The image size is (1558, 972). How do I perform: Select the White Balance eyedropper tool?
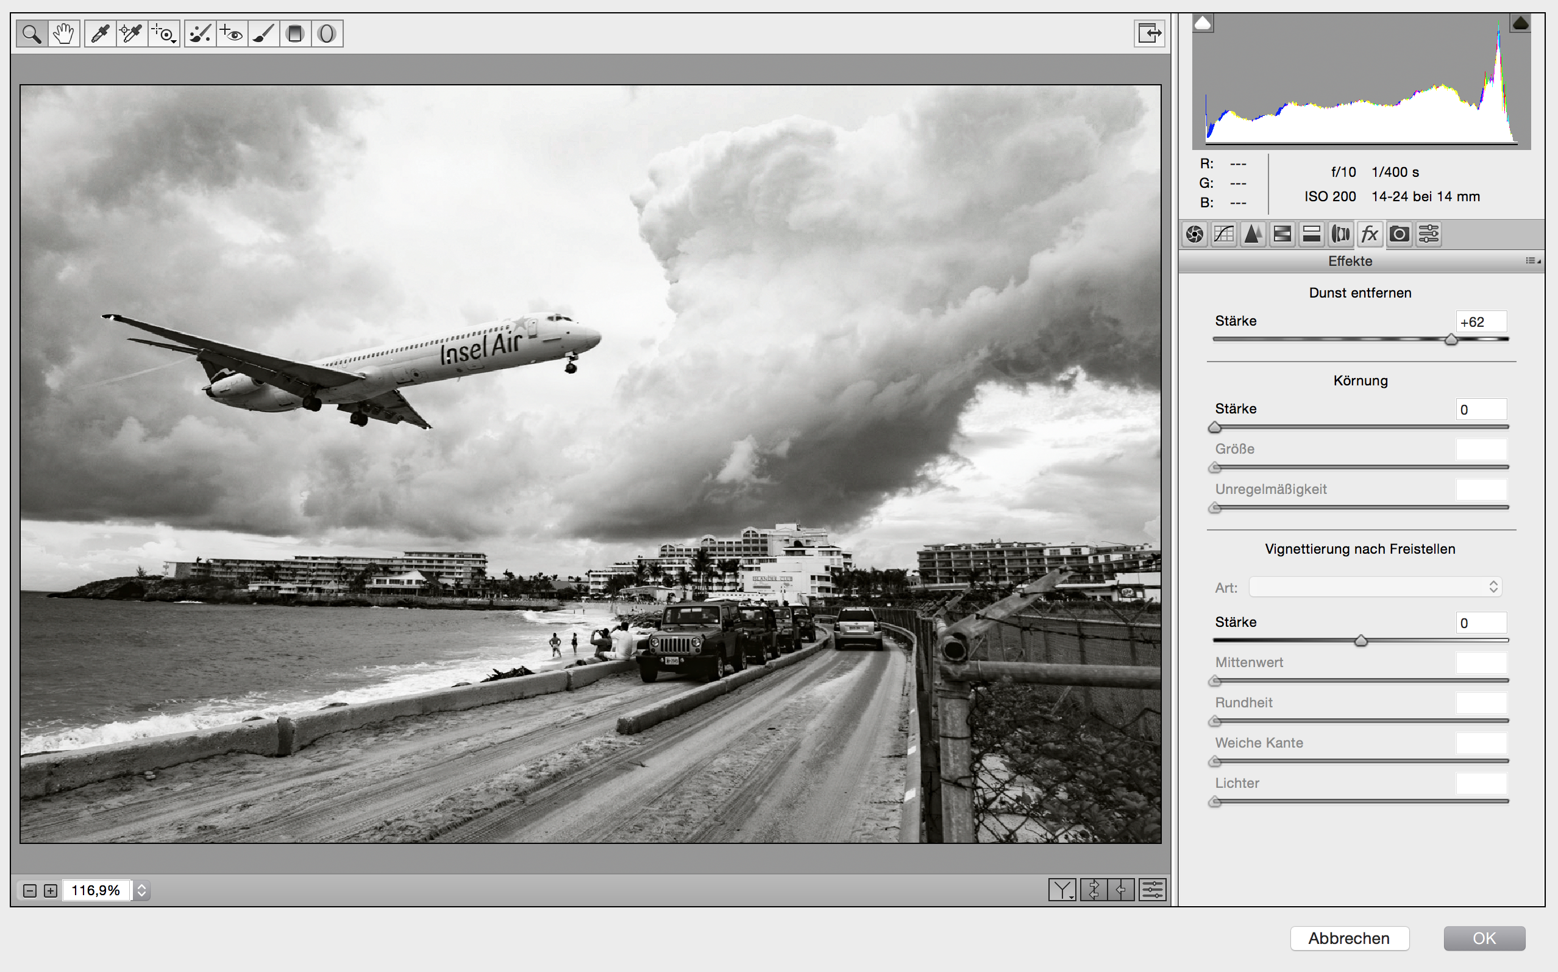pyautogui.click(x=100, y=34)
